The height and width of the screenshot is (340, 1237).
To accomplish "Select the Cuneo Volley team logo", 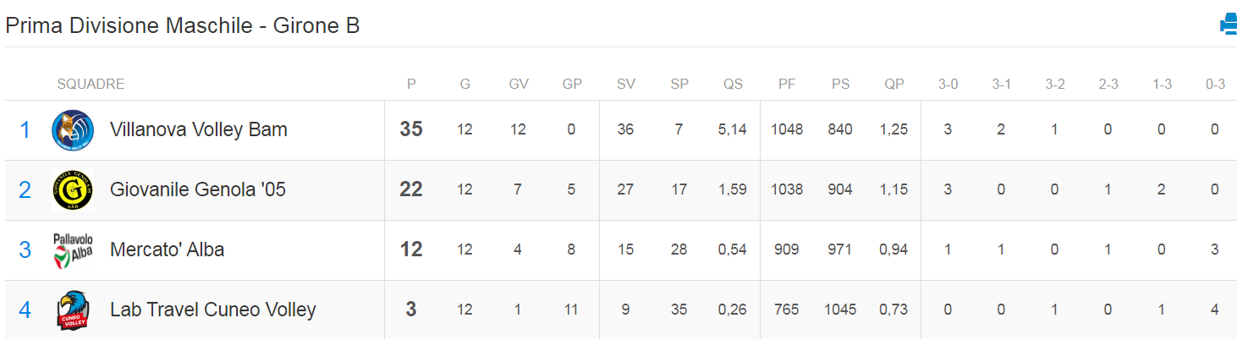I will [71, 310].
